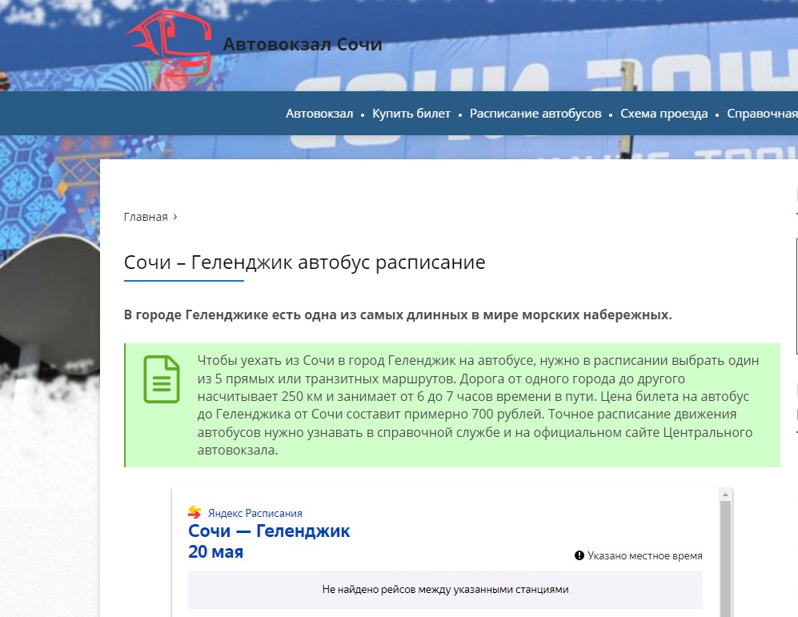Viewport: 798px width, 617px height.
Task: Click the Не найдено рейсов message
Action: click(x=445, y=590)
